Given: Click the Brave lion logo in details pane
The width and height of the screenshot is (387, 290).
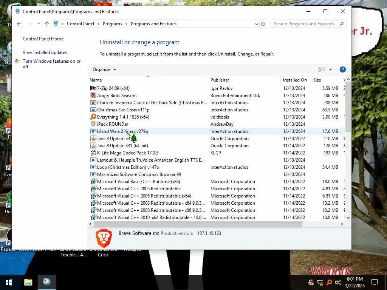Looking at the screenshot, I should coord(104,238).
